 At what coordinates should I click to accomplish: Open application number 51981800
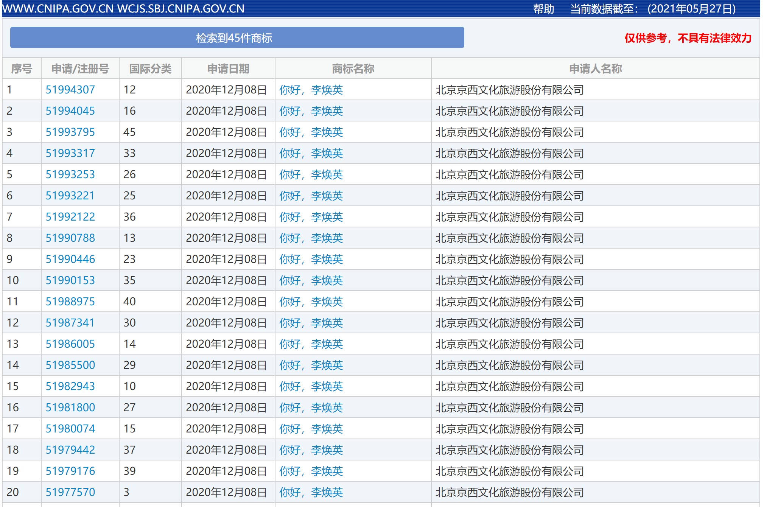(x=70, y=407)
